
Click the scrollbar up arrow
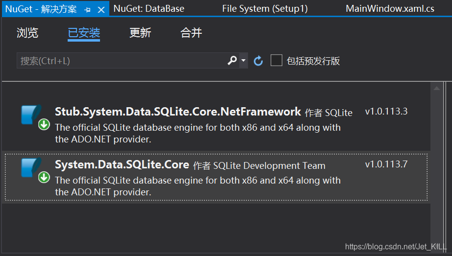click(436, 88)
